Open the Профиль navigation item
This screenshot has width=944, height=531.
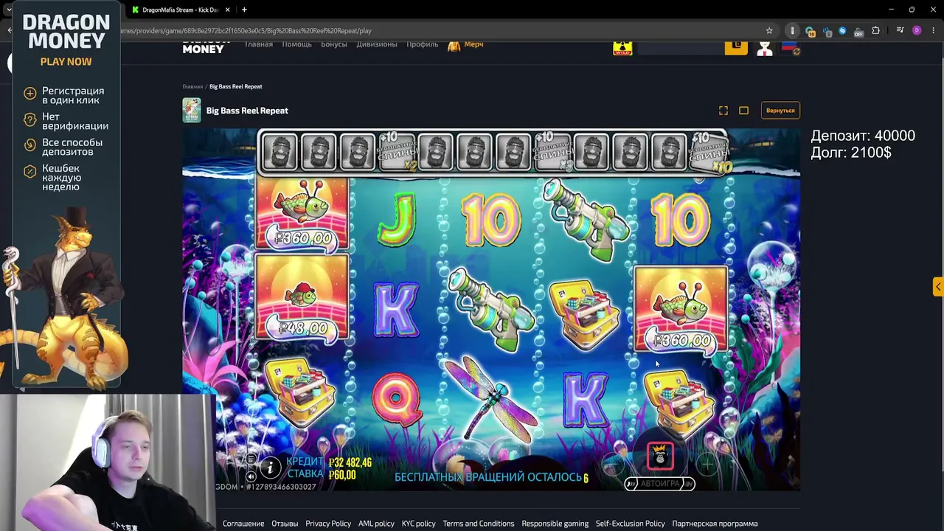coord(422,44)
